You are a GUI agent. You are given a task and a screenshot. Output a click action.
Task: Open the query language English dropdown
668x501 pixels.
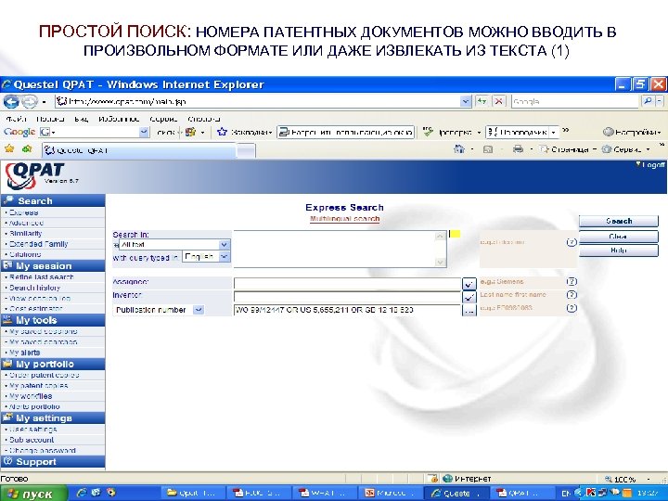click(x=225, y=257)
